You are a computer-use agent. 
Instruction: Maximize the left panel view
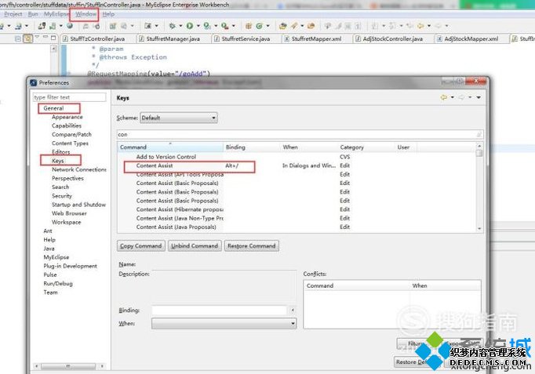point(53,38)
